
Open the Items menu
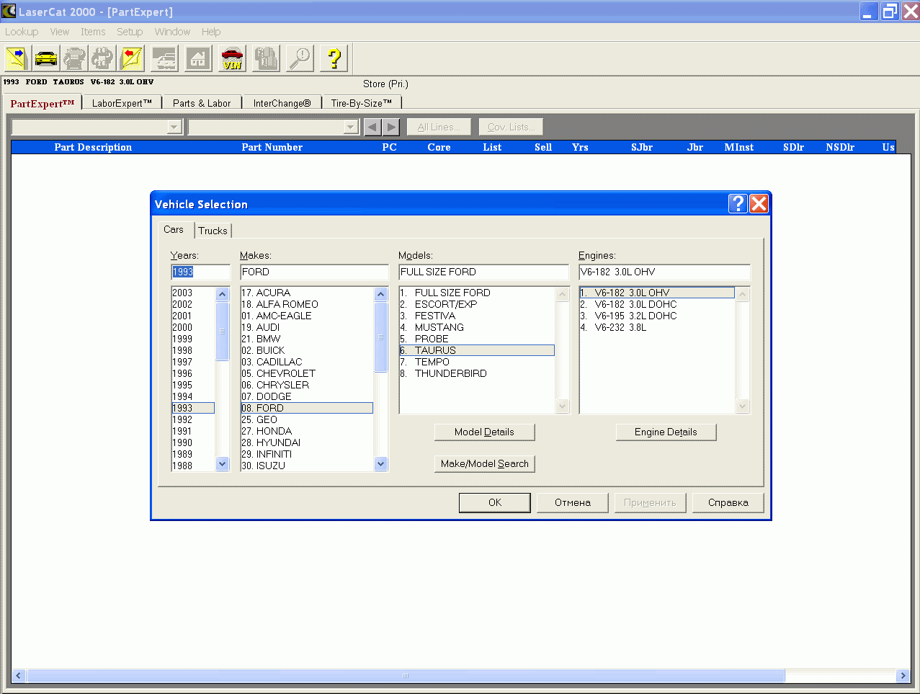[93, 32]
